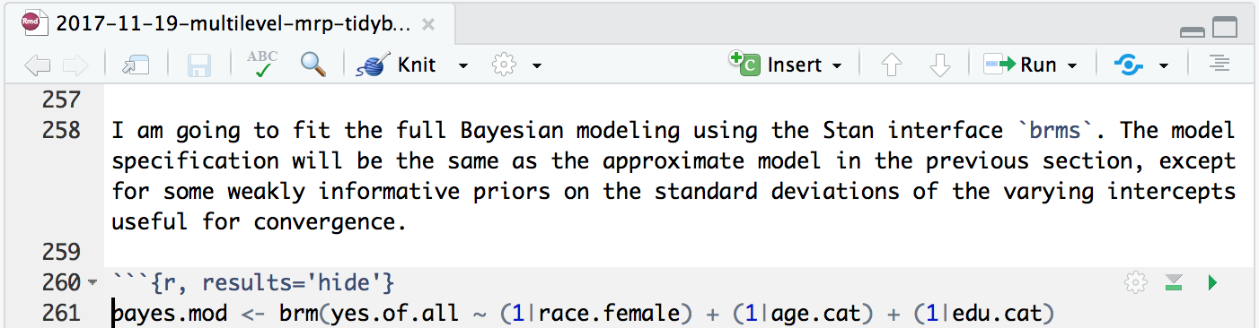The height and width of the screenshot is (328, 1259).
Task: Show document in new window icon
Action: point(135,65)
